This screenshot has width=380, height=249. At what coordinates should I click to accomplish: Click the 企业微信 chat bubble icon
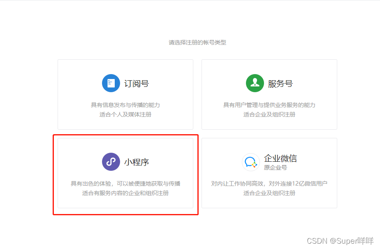coord(251,162)
